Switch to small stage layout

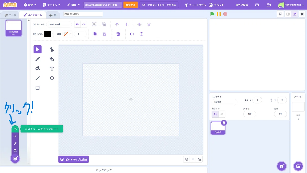point(288,14)
